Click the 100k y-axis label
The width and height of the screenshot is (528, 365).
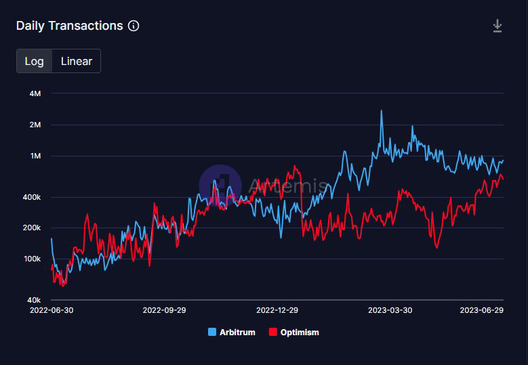[x=32, y=259]
